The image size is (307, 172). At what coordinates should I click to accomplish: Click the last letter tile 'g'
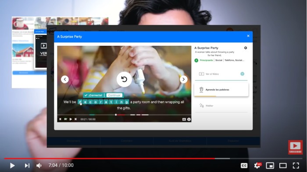click(x=127, y=102)
